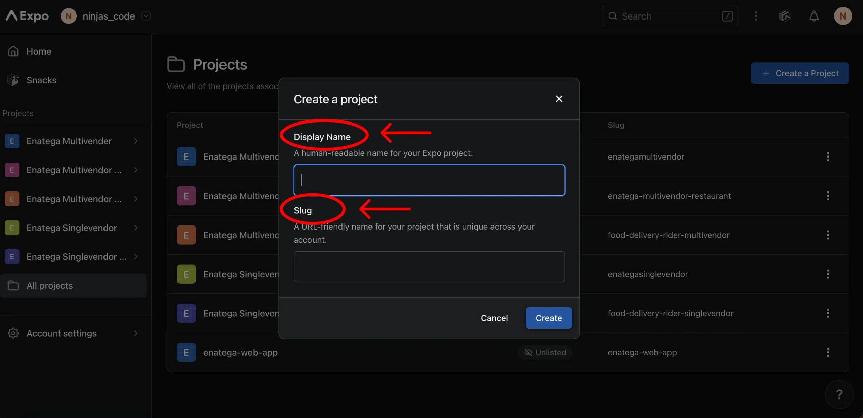The height and width of the screenshot is (418, 863).
Task: Open the ninjas_code account switcher dropdown
Action: click(146, 16)
